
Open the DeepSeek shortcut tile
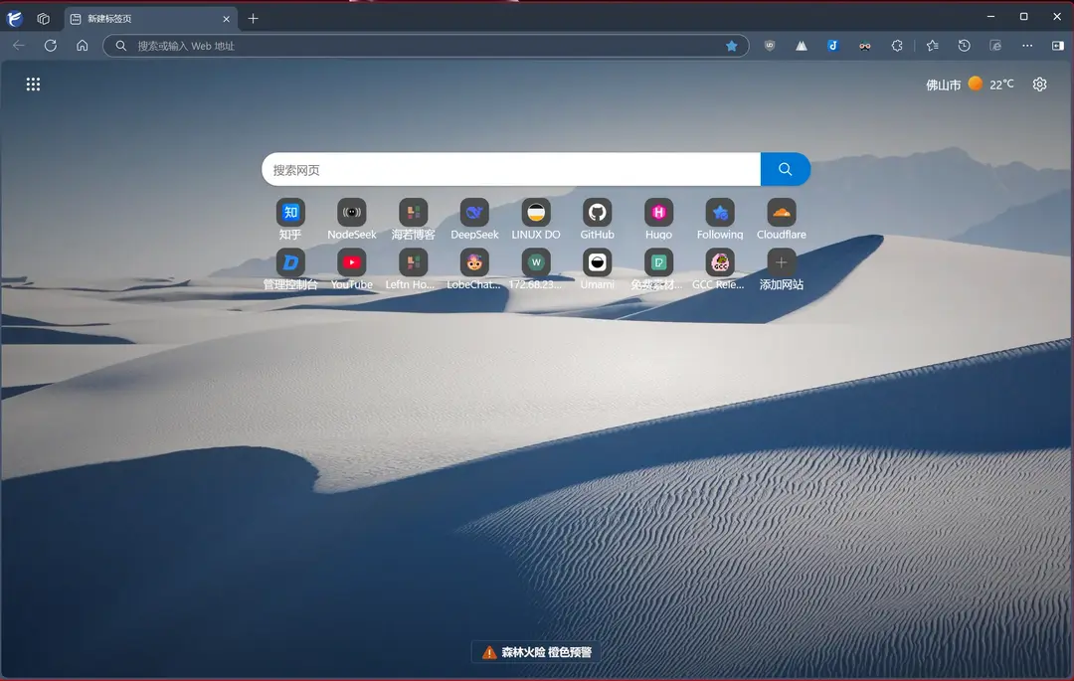[474, 213]
